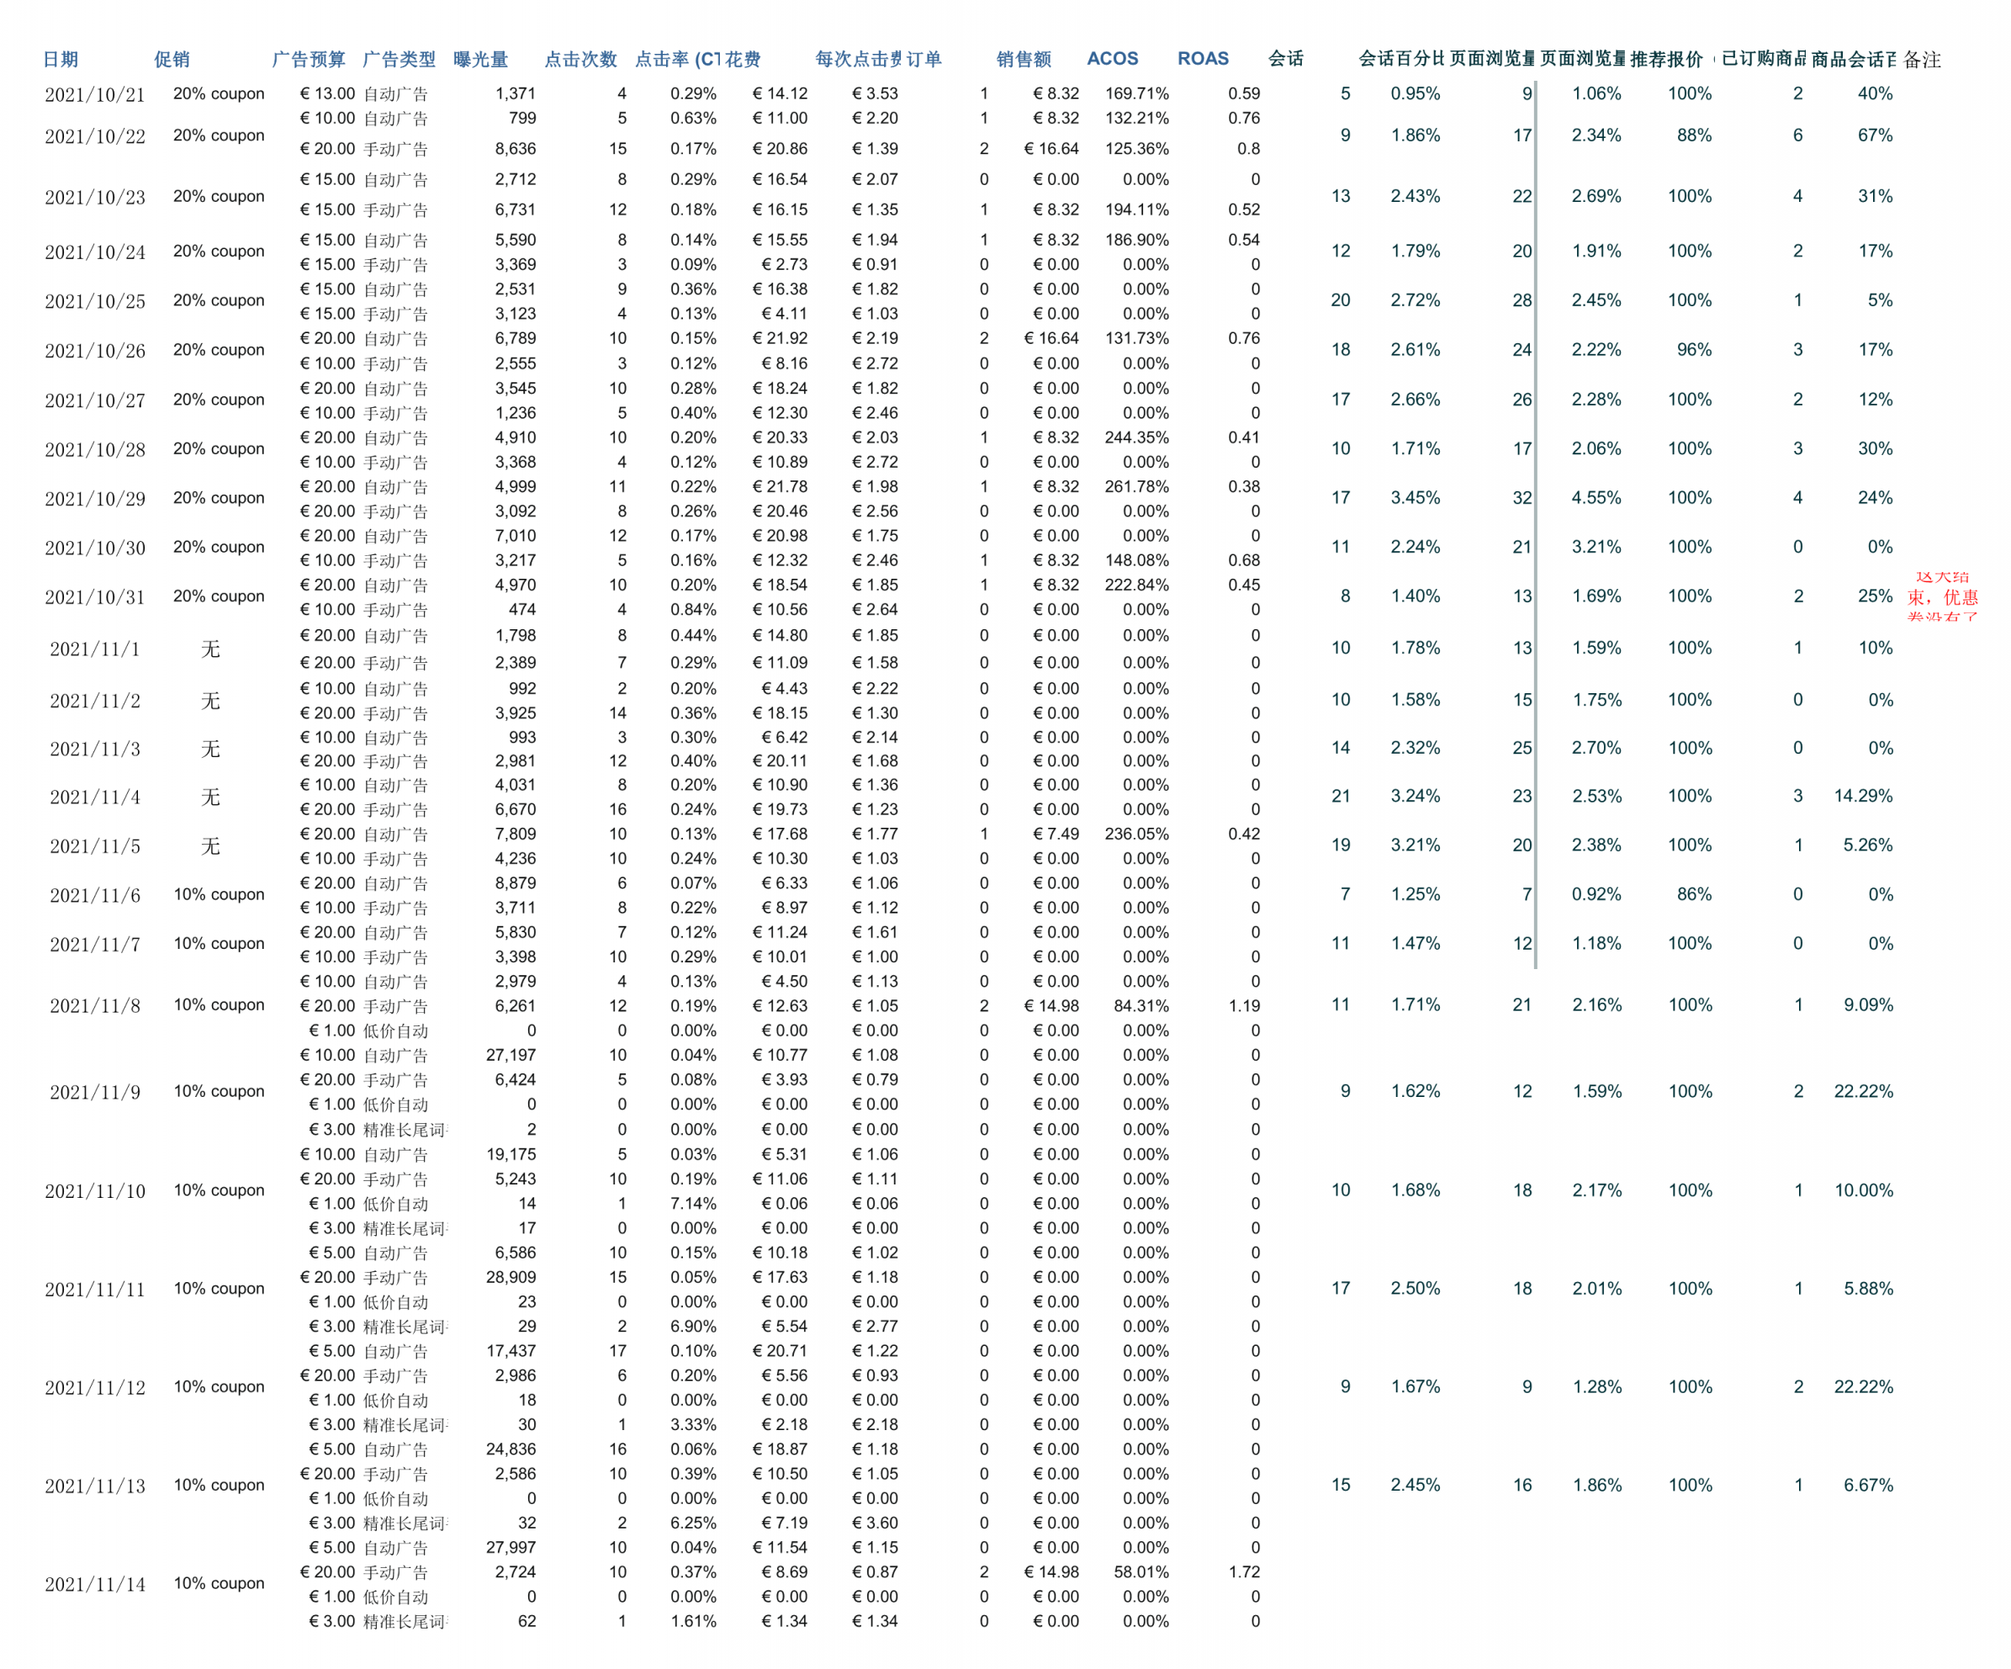Select the click rate value 7.14%

coord(693,1204)
